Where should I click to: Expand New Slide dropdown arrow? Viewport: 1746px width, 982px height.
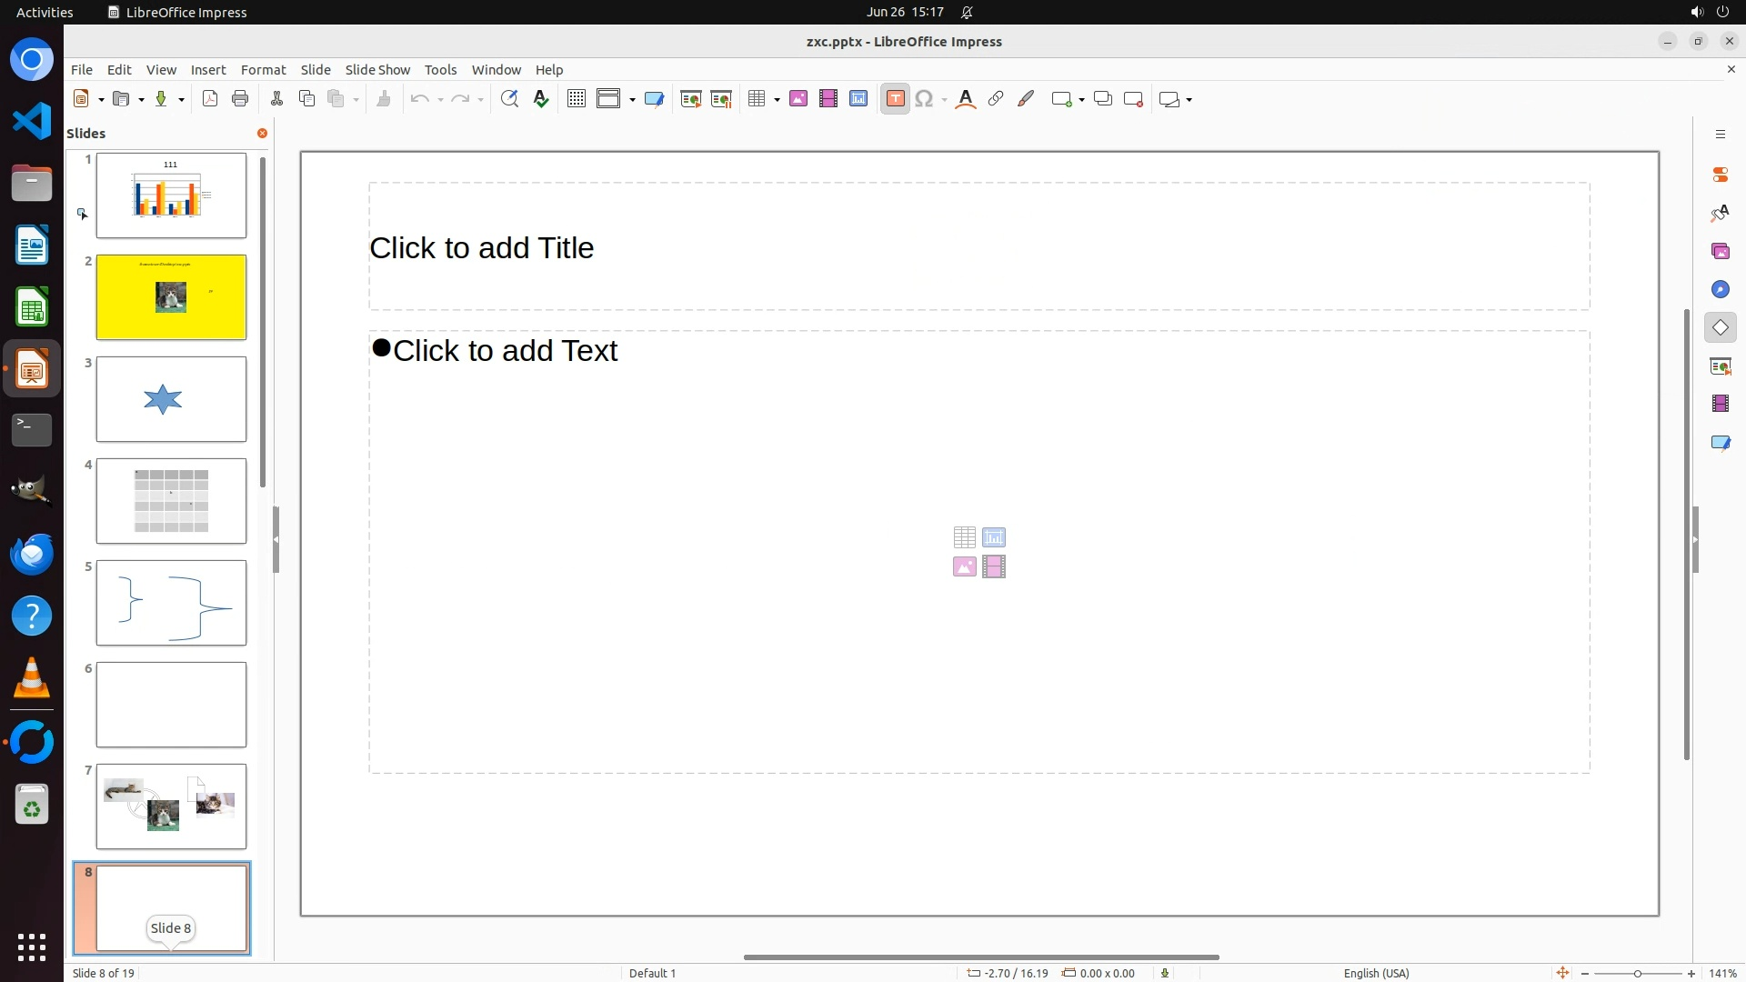(x=1081, y=99)
